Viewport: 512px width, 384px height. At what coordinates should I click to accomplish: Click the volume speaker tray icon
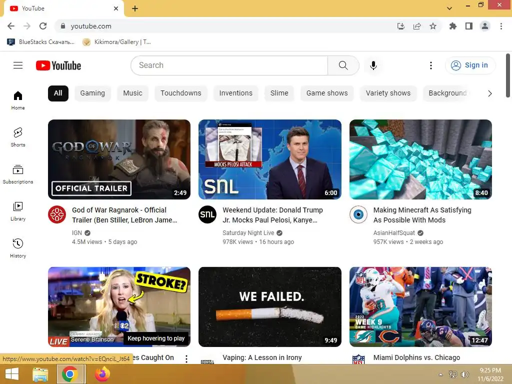coord(465,374)
